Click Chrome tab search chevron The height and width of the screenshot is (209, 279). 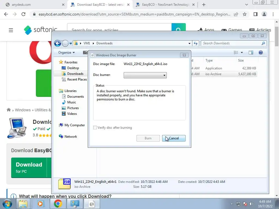click(x=246, y=5)
